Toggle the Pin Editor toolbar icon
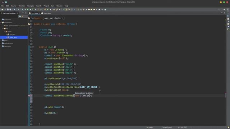 (x=105, y=10)
